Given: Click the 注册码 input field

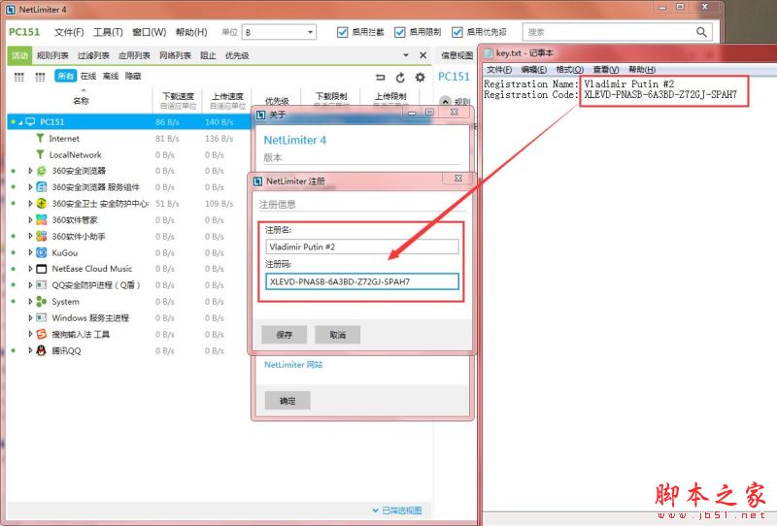Looking at the screenshot, I should (x=362, y=281).
